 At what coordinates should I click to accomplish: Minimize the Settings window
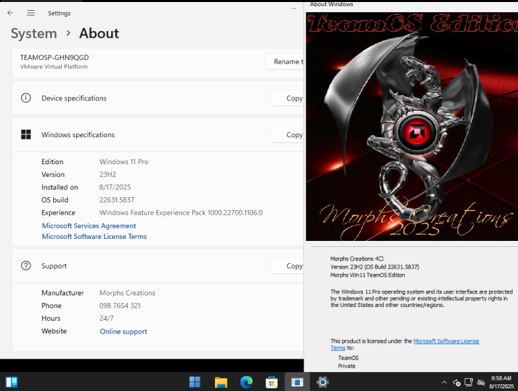click(x=294, y=8)
